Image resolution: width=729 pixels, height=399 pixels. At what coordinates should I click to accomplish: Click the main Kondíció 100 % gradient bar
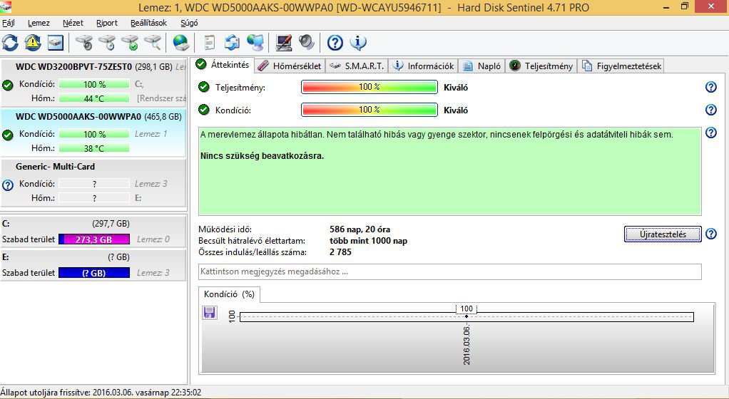369,110
